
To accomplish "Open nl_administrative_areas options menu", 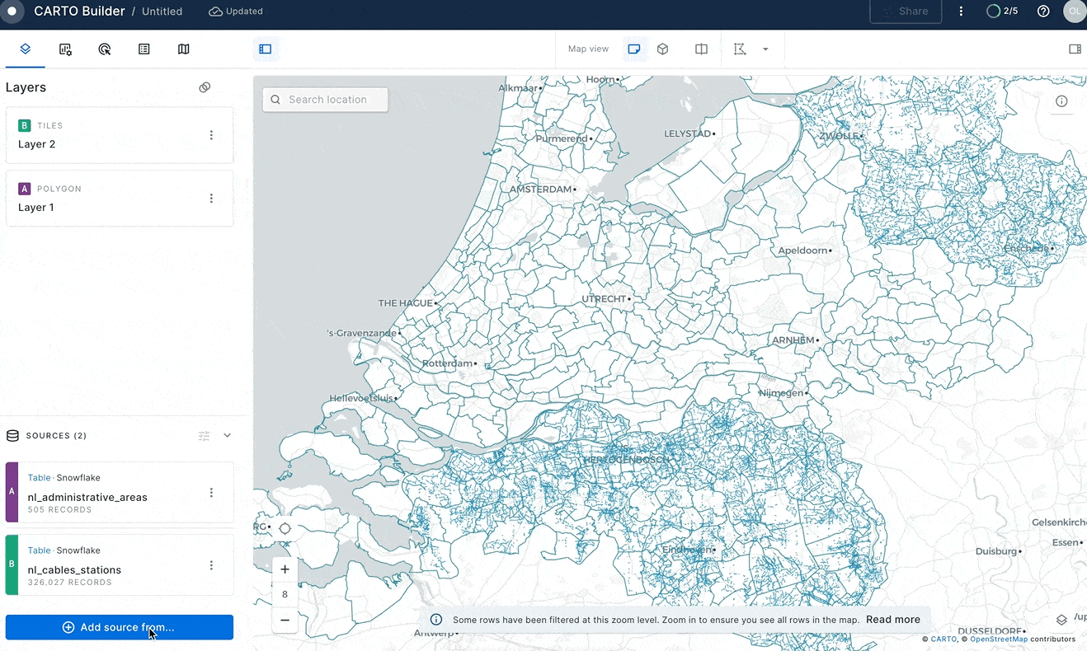I will point(211,492).
